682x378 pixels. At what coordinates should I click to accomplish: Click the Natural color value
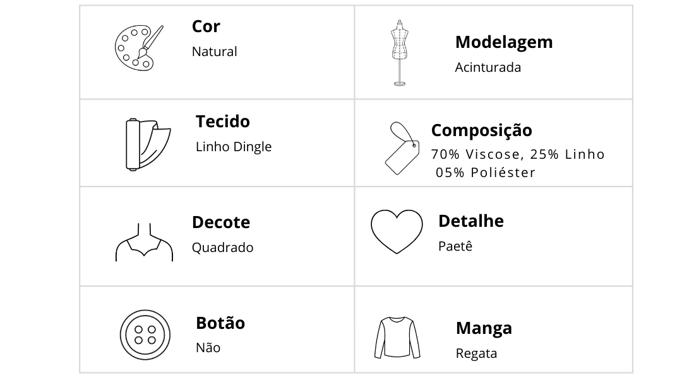pos(215,52)
